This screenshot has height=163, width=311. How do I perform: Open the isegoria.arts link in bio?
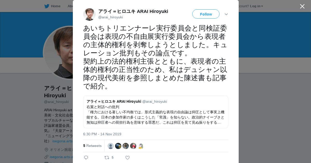(x=62, y=141)
